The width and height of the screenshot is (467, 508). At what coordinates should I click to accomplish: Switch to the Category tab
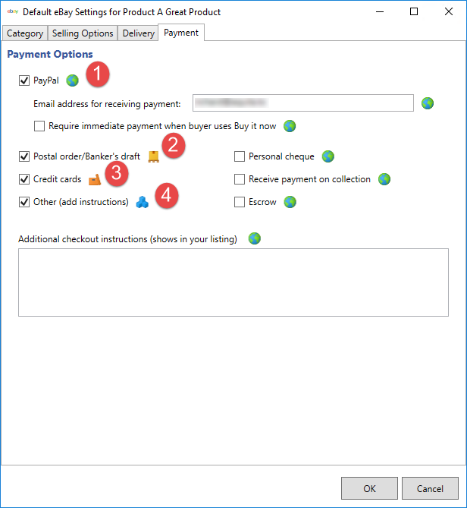(x=25, y=33)
